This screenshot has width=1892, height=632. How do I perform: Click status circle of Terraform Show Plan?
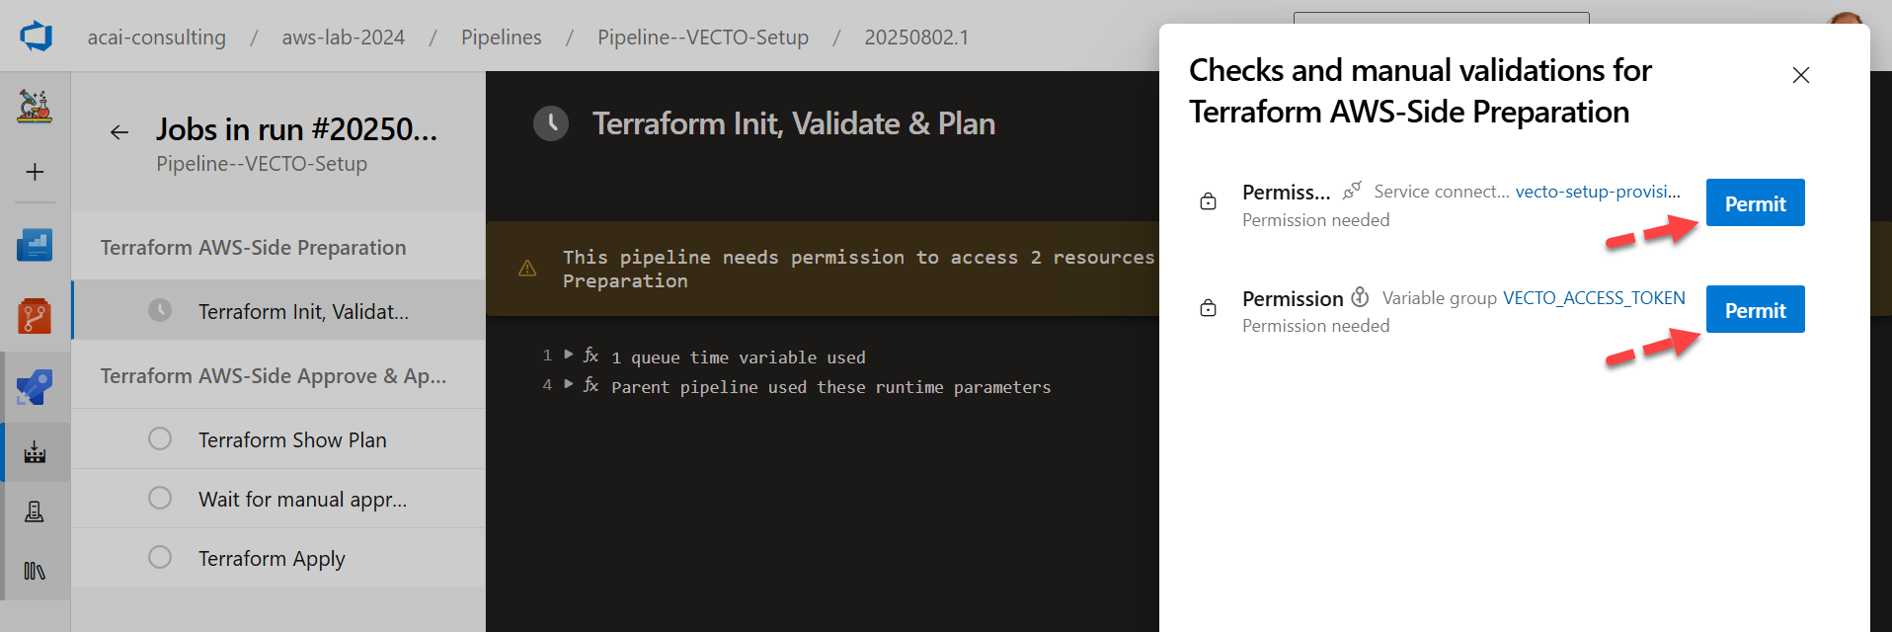point(160,438)
